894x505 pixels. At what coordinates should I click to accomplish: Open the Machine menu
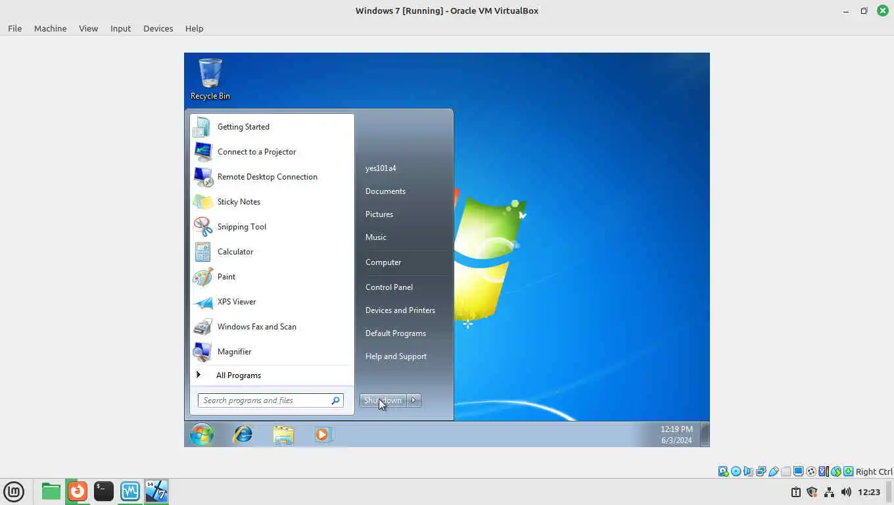(51, 28)
